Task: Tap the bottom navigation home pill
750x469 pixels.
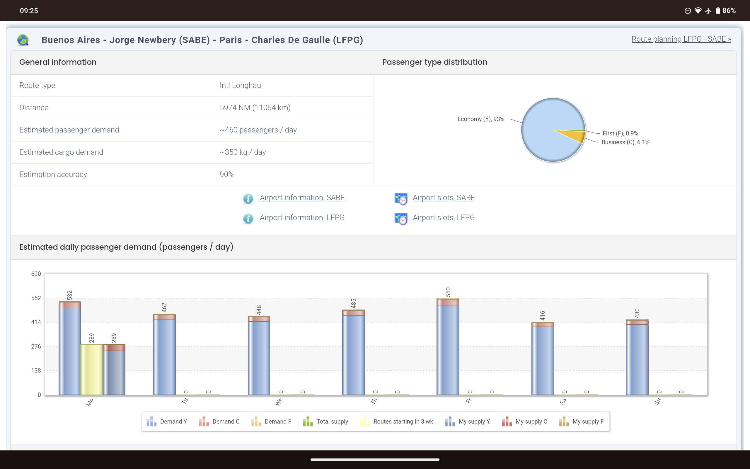Action: coord(375,459)
